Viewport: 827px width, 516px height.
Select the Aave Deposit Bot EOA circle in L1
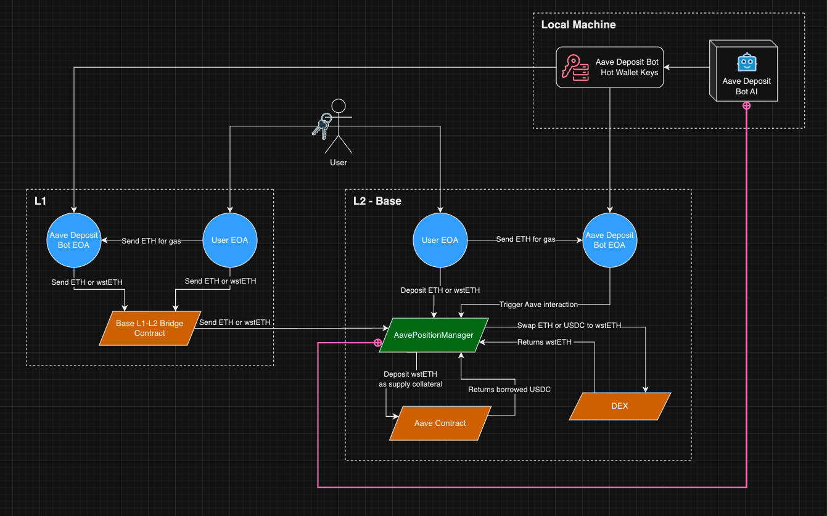pyautogui.click(x=74, y=240)
